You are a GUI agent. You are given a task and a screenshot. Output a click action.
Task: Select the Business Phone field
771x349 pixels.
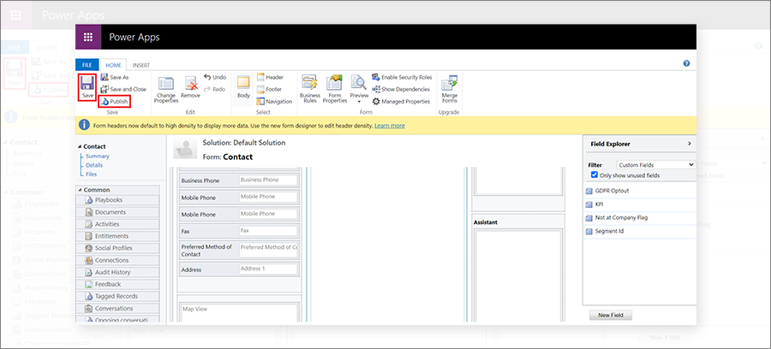pos(239,180)
